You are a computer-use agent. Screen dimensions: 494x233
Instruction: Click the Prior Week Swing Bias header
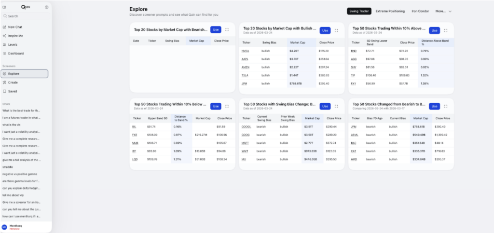[x=287, y=118]
